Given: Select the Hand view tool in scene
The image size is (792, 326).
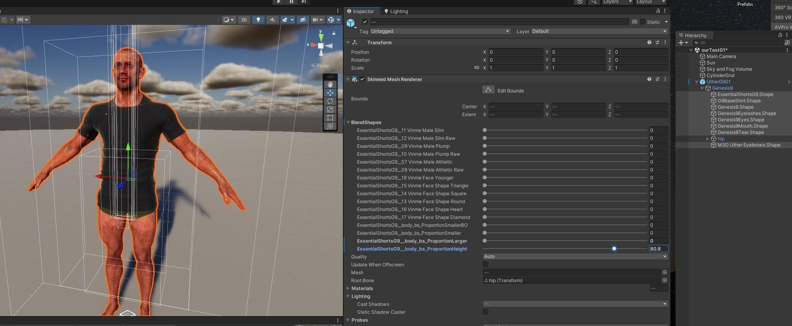Looking at the screenshot, I should tap(330, 85).
